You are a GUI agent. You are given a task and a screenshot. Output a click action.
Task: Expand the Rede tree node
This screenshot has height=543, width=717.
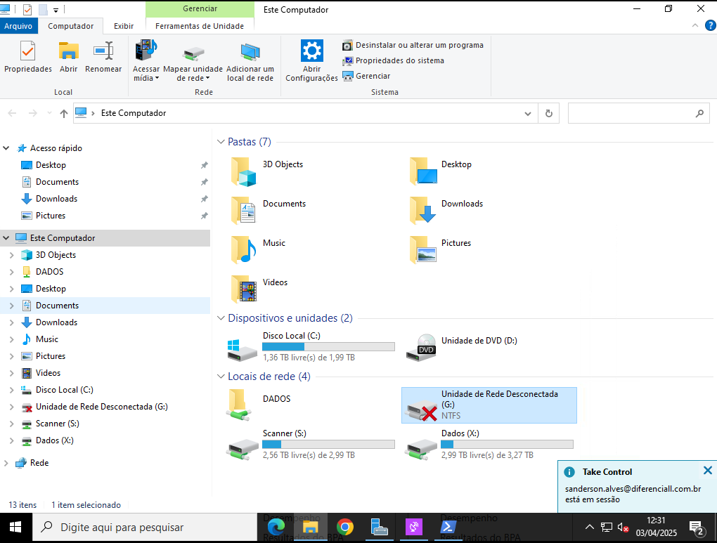click(6, 463)
